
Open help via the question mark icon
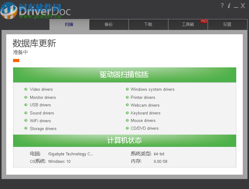coord(222,6)
